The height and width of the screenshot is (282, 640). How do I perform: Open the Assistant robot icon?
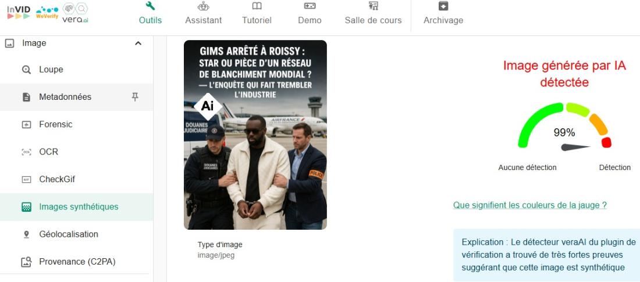tap(203, 6)
